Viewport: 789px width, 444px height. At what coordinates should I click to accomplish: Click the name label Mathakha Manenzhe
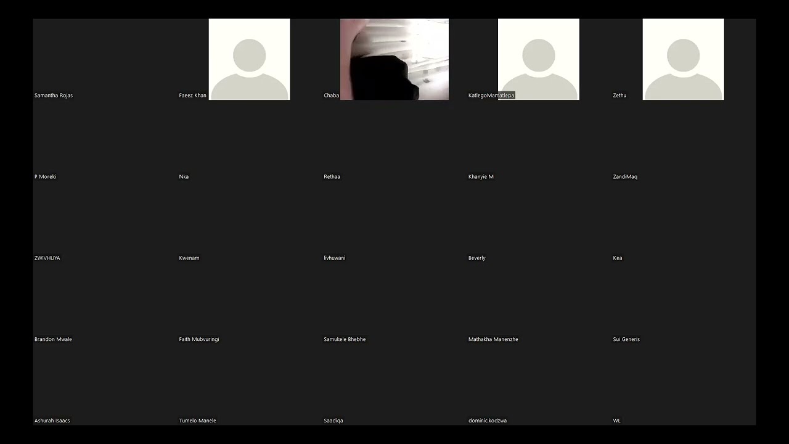coord(493,340)
